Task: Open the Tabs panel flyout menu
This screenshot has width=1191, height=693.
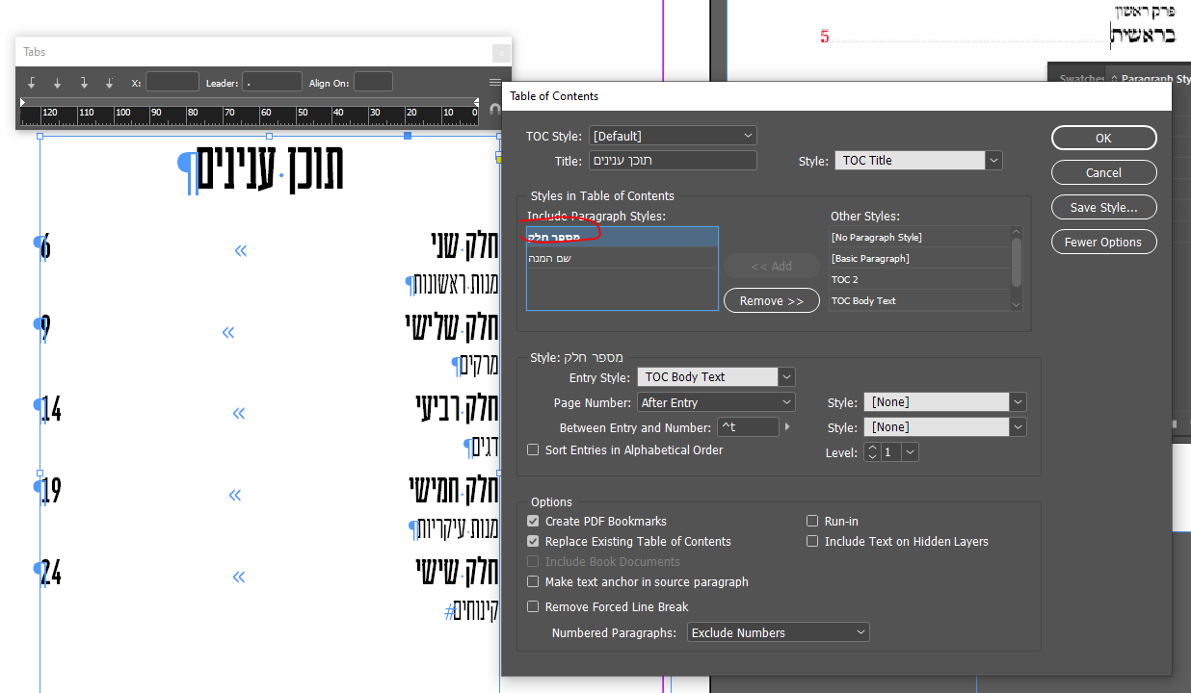Action: 495,83
